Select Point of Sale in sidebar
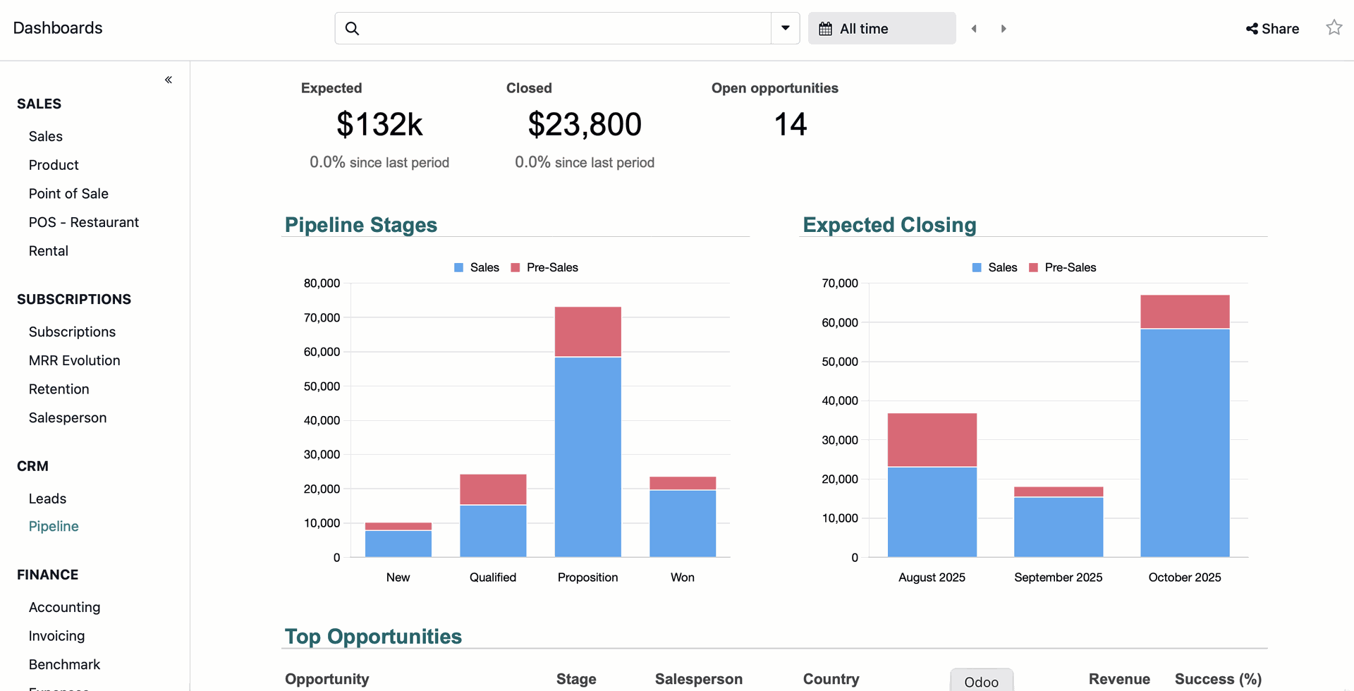 click(x=68, y=194)
